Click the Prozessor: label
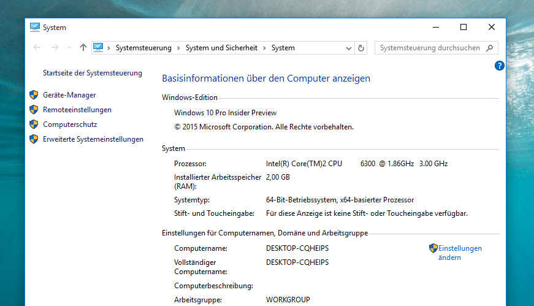This screenshot has width=534, height=306. pos(191,164)
